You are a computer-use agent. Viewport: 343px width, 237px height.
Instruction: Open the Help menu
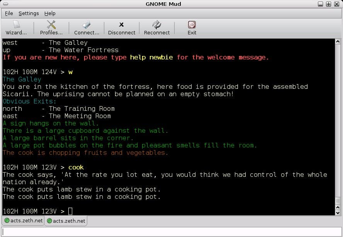pos(50,14)
